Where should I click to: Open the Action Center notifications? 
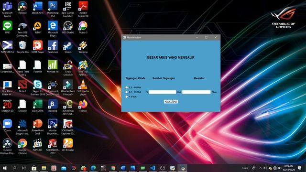coord(300,168)
